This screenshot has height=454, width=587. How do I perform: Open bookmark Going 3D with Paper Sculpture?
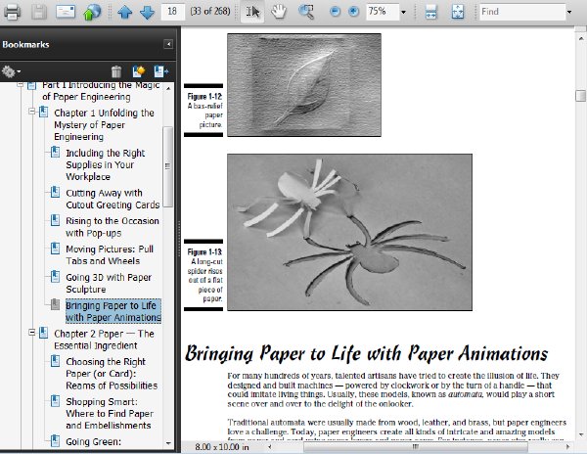(109, 284)
